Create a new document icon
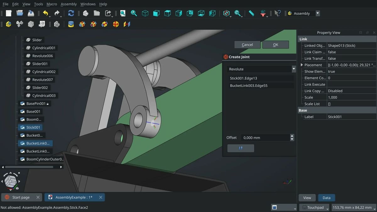This screenshot has height=212, width=377. [x=9, y=13]
